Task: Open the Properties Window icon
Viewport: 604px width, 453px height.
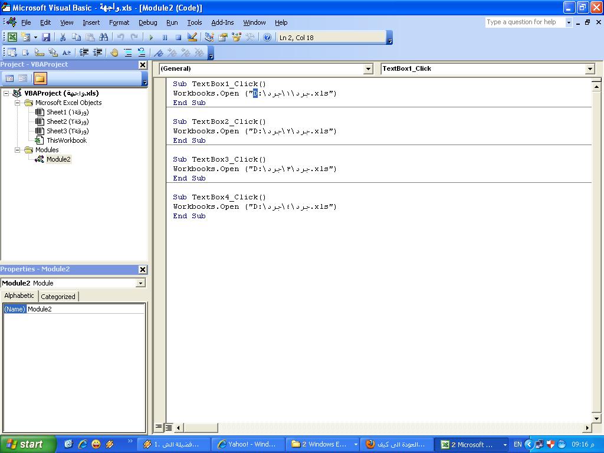Action: coord(223,37)
